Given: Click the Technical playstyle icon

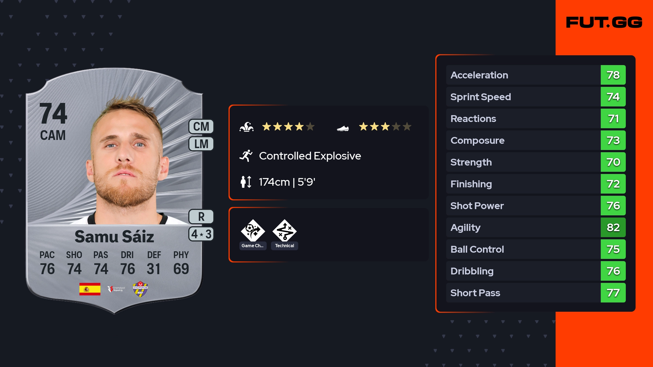Looking at the screenshot, I should [x=284, y=231].
